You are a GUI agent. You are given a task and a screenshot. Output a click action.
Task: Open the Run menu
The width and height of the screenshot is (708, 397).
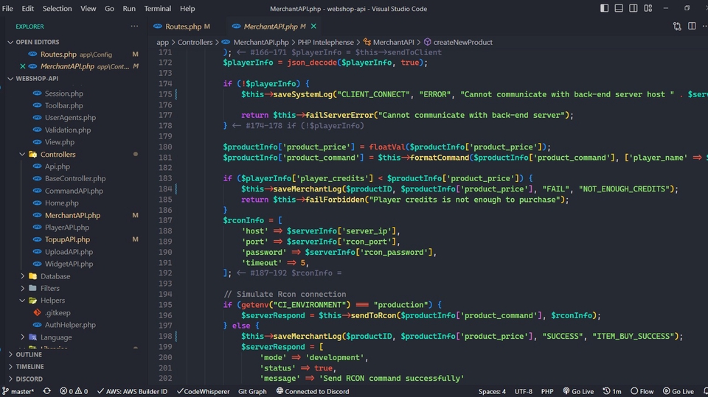[129, 8]
